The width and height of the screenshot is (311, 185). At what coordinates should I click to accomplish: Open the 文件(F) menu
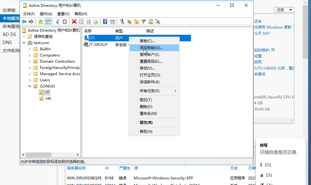click(x=29, y=14)
